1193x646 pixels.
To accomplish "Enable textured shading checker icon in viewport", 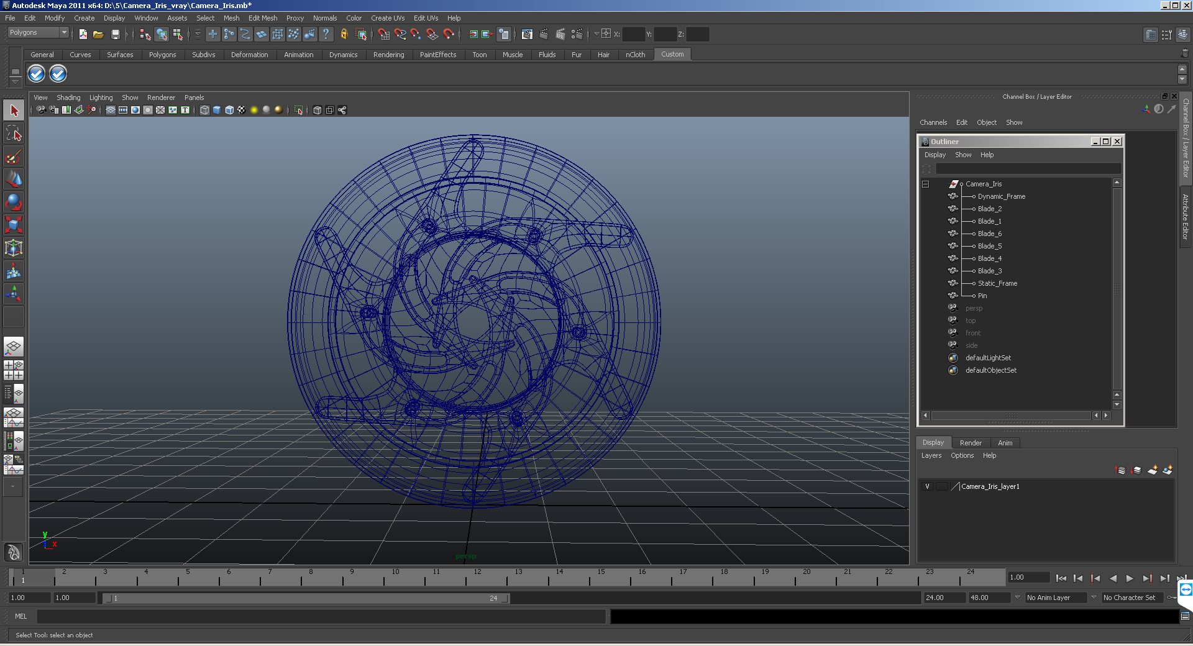I will point(242,110).
